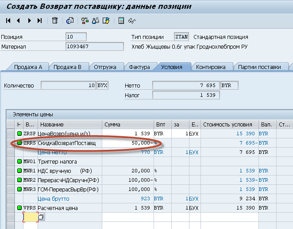Image resolution: width=293 pixels, height=229 pixels.
Task: Click green status indicator of ZRSP row
Action: tap(19, 134)
